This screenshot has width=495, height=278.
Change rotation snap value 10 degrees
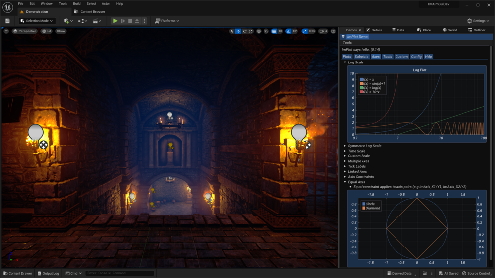tap(295, 31)
